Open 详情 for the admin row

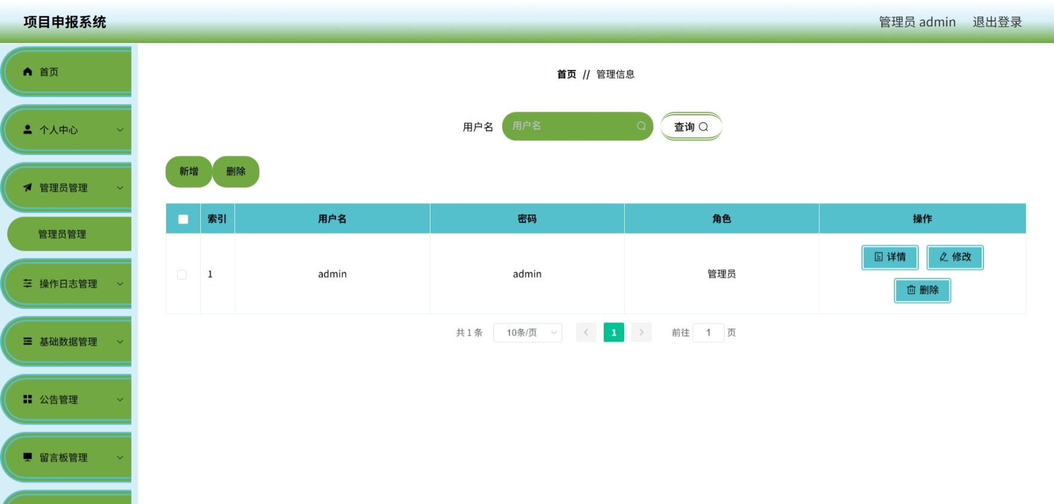point(890,257)
